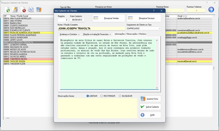
Task: Click the anaflavia@anaflavia.com.br email cell
Action: pos(195,18)
